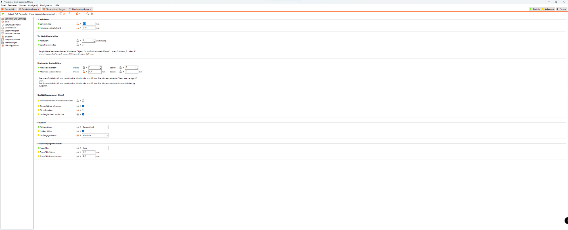
Task: Click the save preset icon
Action: [x=60, y=14]
